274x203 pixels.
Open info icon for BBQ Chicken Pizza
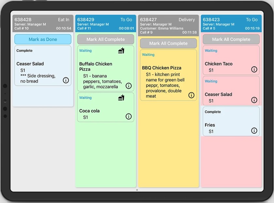[191, 95]
